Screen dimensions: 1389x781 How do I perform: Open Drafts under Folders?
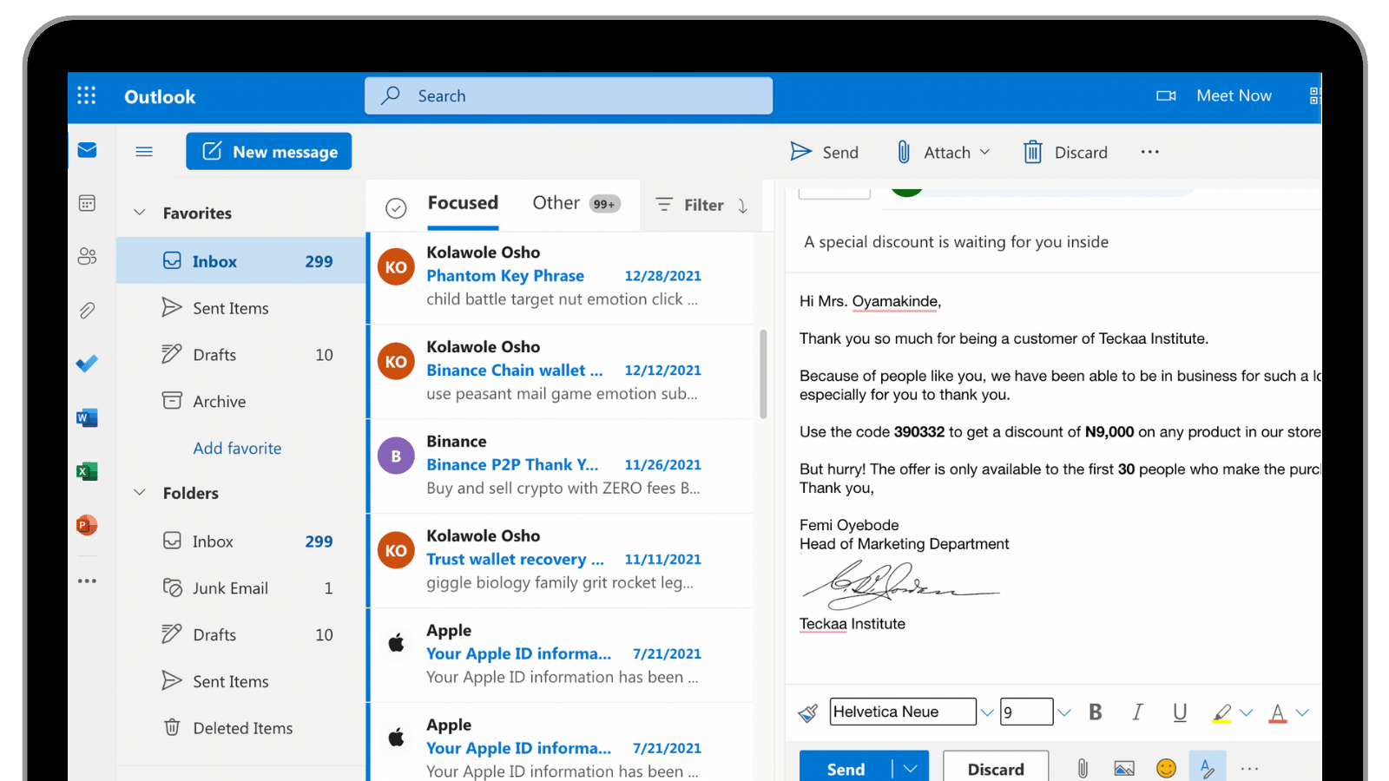[241, 635]
